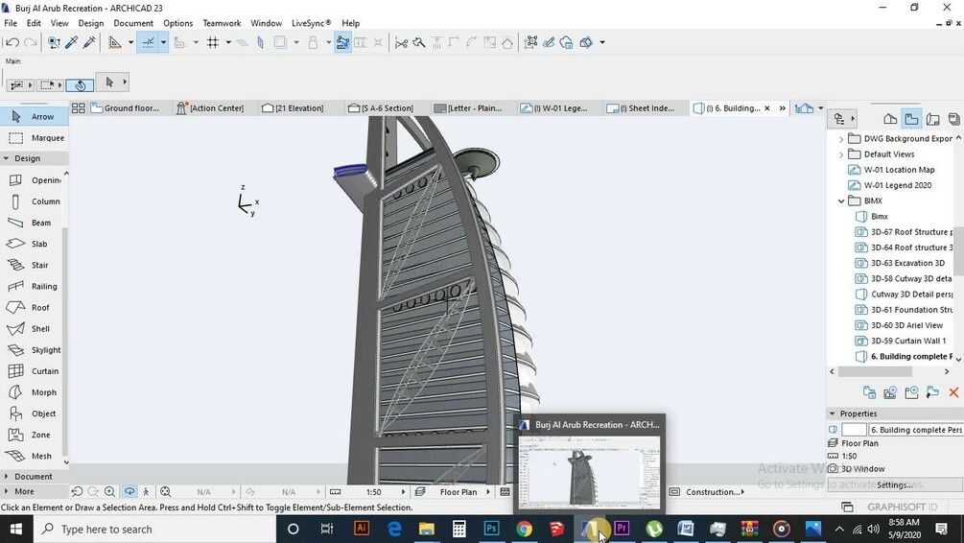The width and height of the screenshot is (964, 543).
Task: Switch navigator to Project Map icon
Action: click(x=889, y=119)
